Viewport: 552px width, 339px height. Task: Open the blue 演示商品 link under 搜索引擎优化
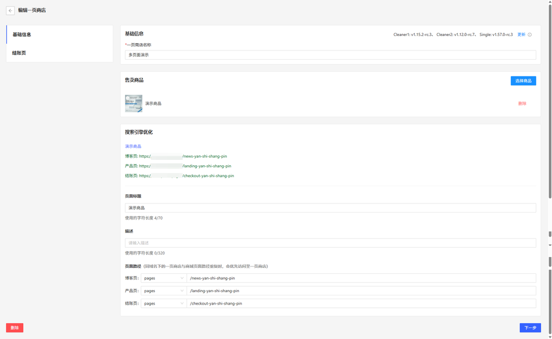pos(133,146)
